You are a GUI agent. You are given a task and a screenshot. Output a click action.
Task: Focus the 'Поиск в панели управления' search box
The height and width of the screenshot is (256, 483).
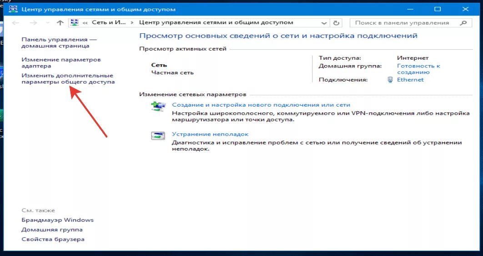411,23
